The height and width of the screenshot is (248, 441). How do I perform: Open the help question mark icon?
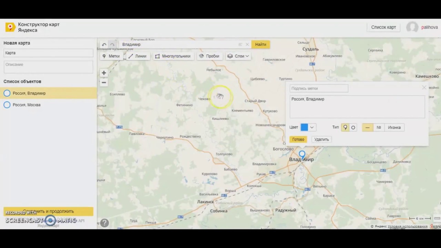pos(104,223)
